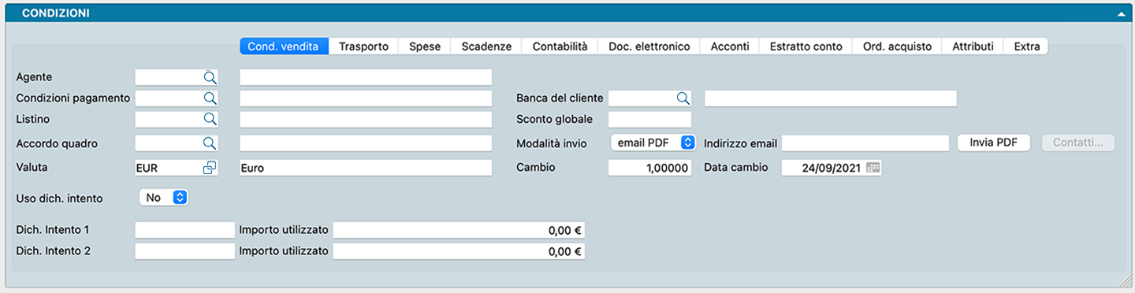
Task: Click the Sconto globale input field
Action: coord(650,119)
